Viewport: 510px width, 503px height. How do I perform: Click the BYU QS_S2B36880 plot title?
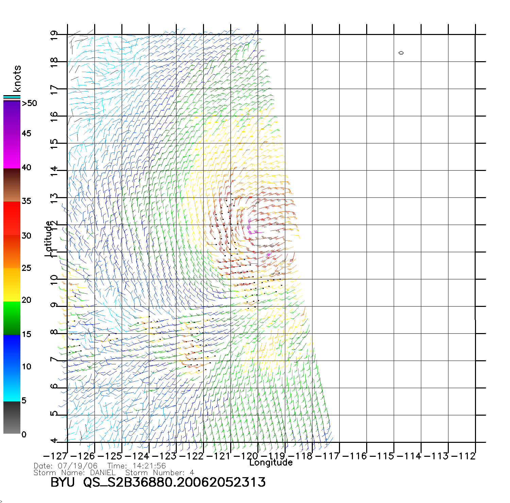[x=158, y=482]
